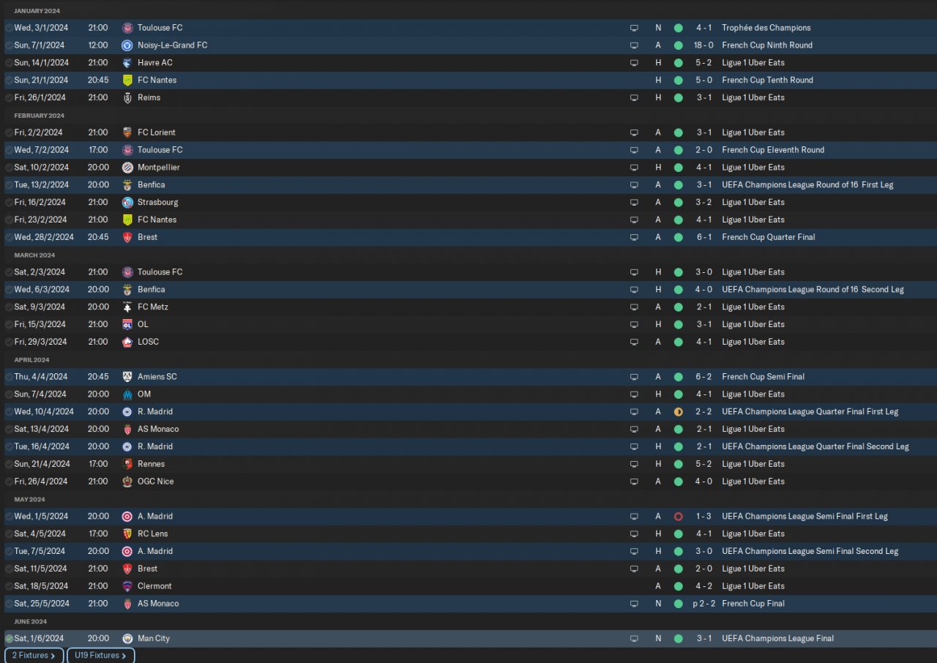Screen dimensions: 937x663
Task: Click the FC Metz club crest
Action: point(127,307)
